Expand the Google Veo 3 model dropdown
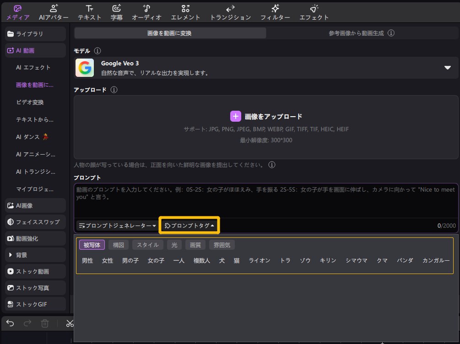 447,68
